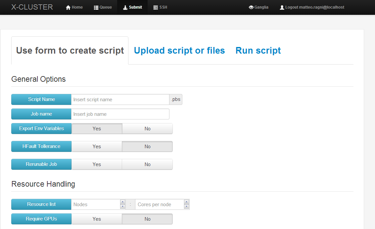Click the Ganglia eye icon

tap(251, 7)
